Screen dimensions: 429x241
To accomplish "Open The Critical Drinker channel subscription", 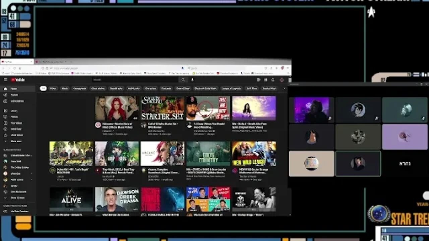I will (17, 167).
